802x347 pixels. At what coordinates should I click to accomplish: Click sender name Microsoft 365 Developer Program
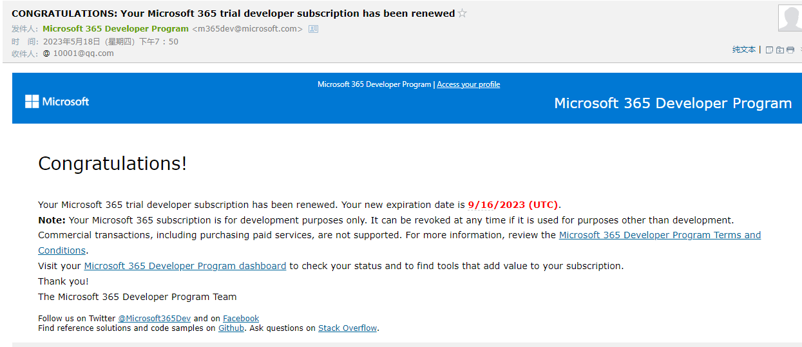coord(115,29)
